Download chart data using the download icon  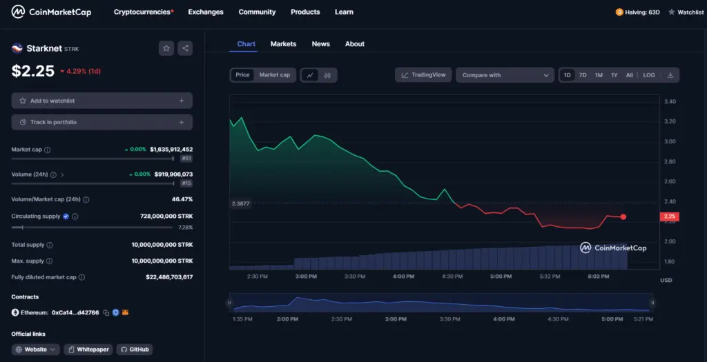[670, 75]
